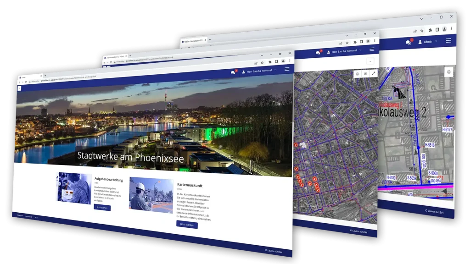The image size is (470, 264).
Task: Click the globe icon in rightmost map
Action: [448, 71]
